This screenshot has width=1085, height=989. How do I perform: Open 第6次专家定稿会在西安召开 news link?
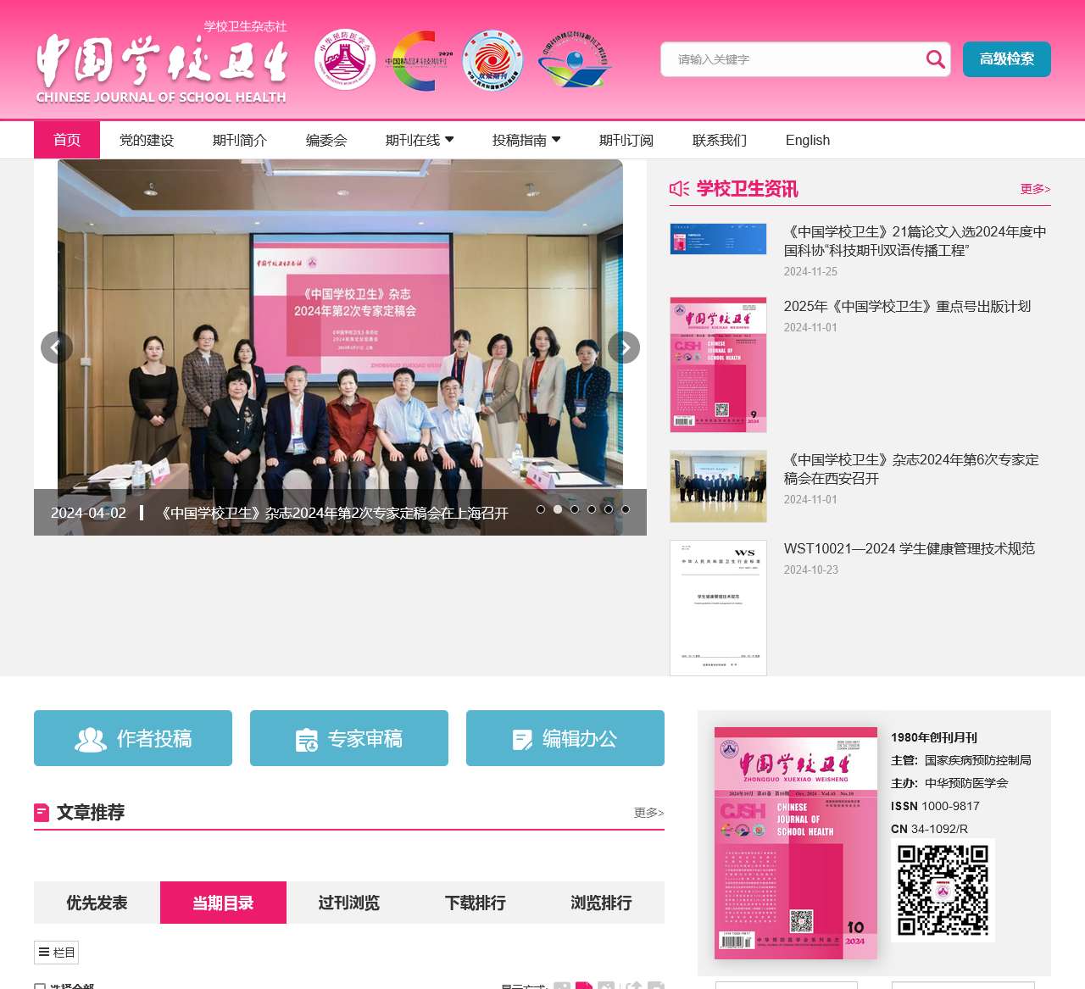point(912,469)
